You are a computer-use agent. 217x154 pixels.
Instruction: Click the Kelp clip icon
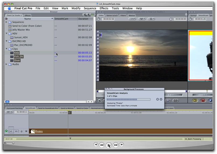(x=12, y=53)
